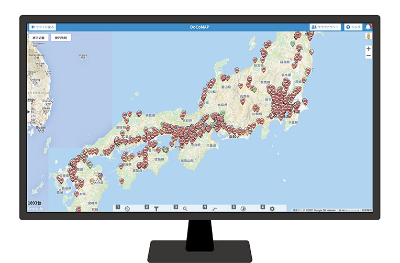Click the notification bell icon
The height and width of the screenshot is (263, 400).
coord(368,27)
